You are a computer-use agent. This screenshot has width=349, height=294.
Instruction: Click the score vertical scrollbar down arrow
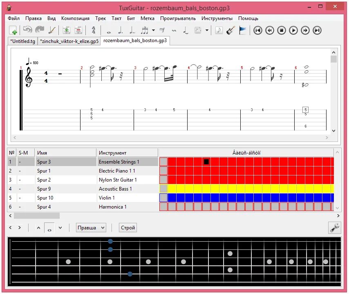333,131
